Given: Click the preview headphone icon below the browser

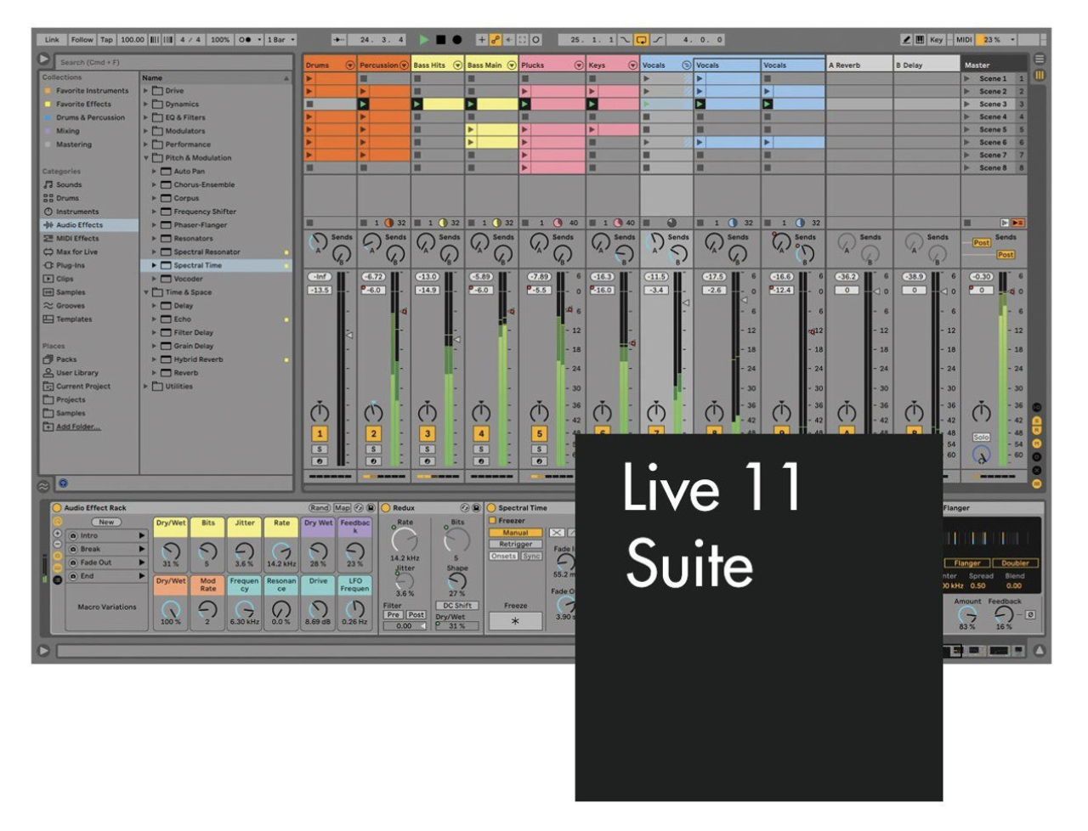Looking at the screenshot, I should coord(63,483).
